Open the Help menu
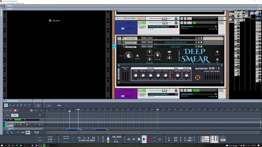The height and width of the screenshot is (147, 262). click(x=23, y=3)
